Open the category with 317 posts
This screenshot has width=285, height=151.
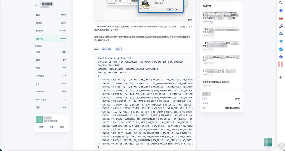coord(51,60)
